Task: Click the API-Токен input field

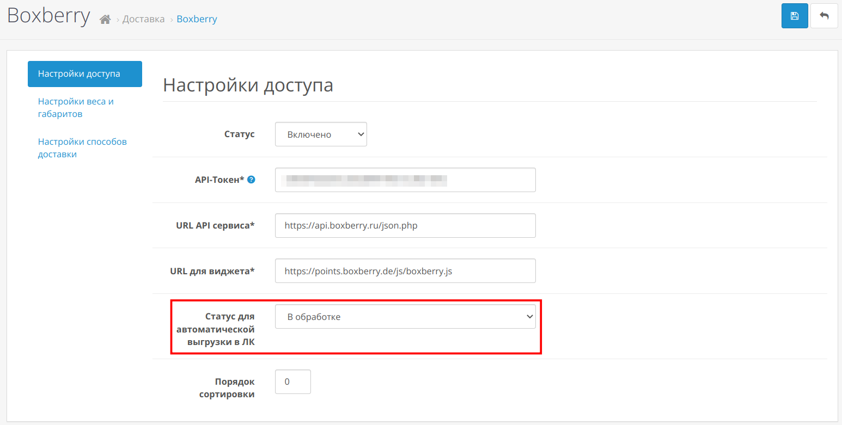Action: point(405,180)
